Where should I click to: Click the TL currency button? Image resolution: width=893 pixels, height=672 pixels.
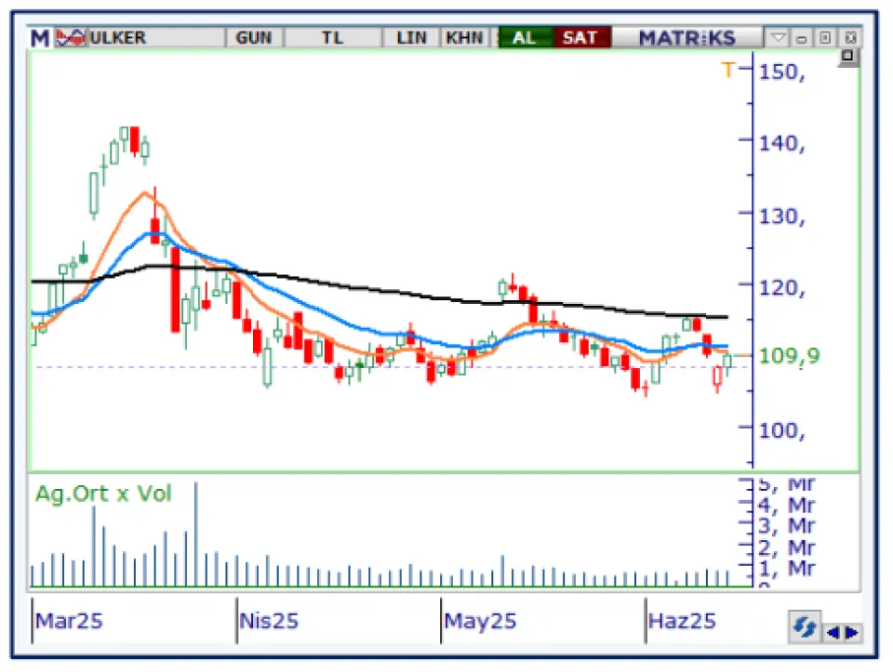pos(333,38)
